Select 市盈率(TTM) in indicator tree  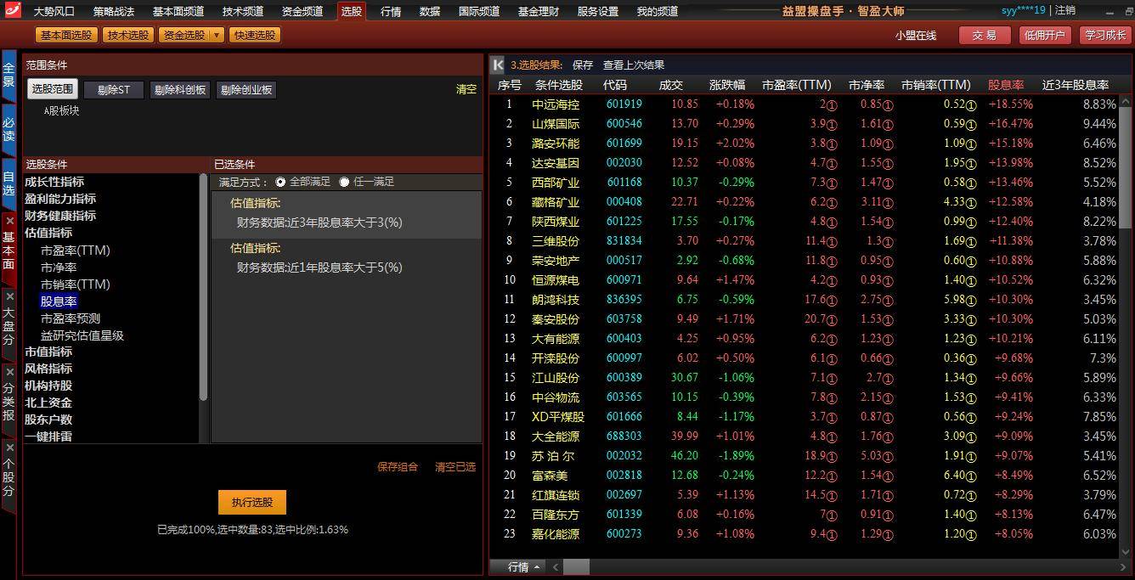pyautogui.click(x=76, y=251)
